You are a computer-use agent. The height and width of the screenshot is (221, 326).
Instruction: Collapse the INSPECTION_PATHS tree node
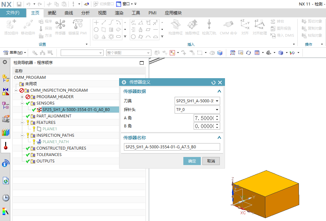point(22,135)
